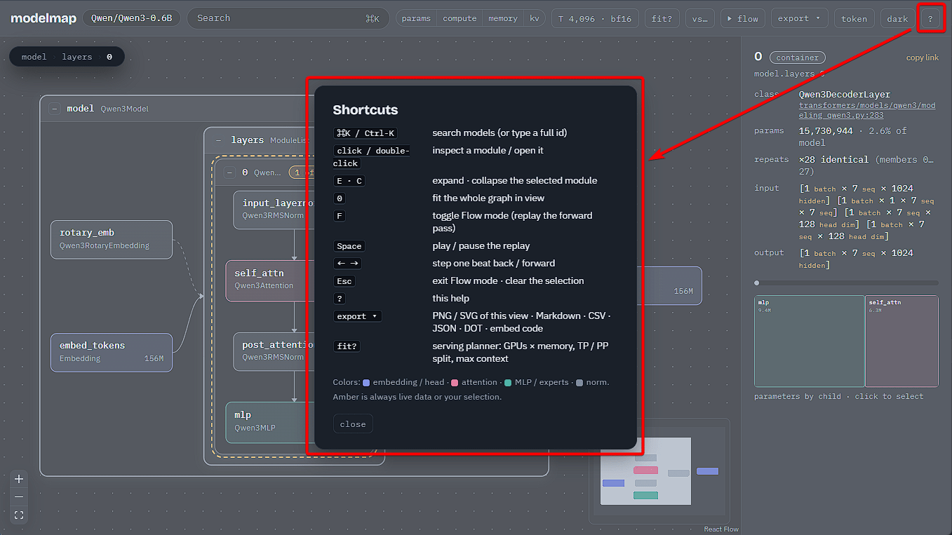Click copy link in the side panel

922,57
